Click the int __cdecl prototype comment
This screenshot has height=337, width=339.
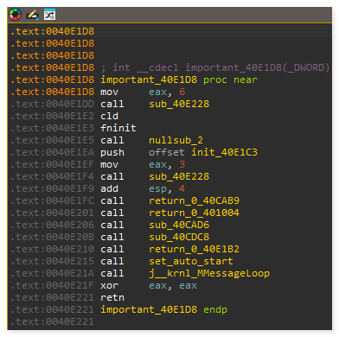(x=215, y=67)
